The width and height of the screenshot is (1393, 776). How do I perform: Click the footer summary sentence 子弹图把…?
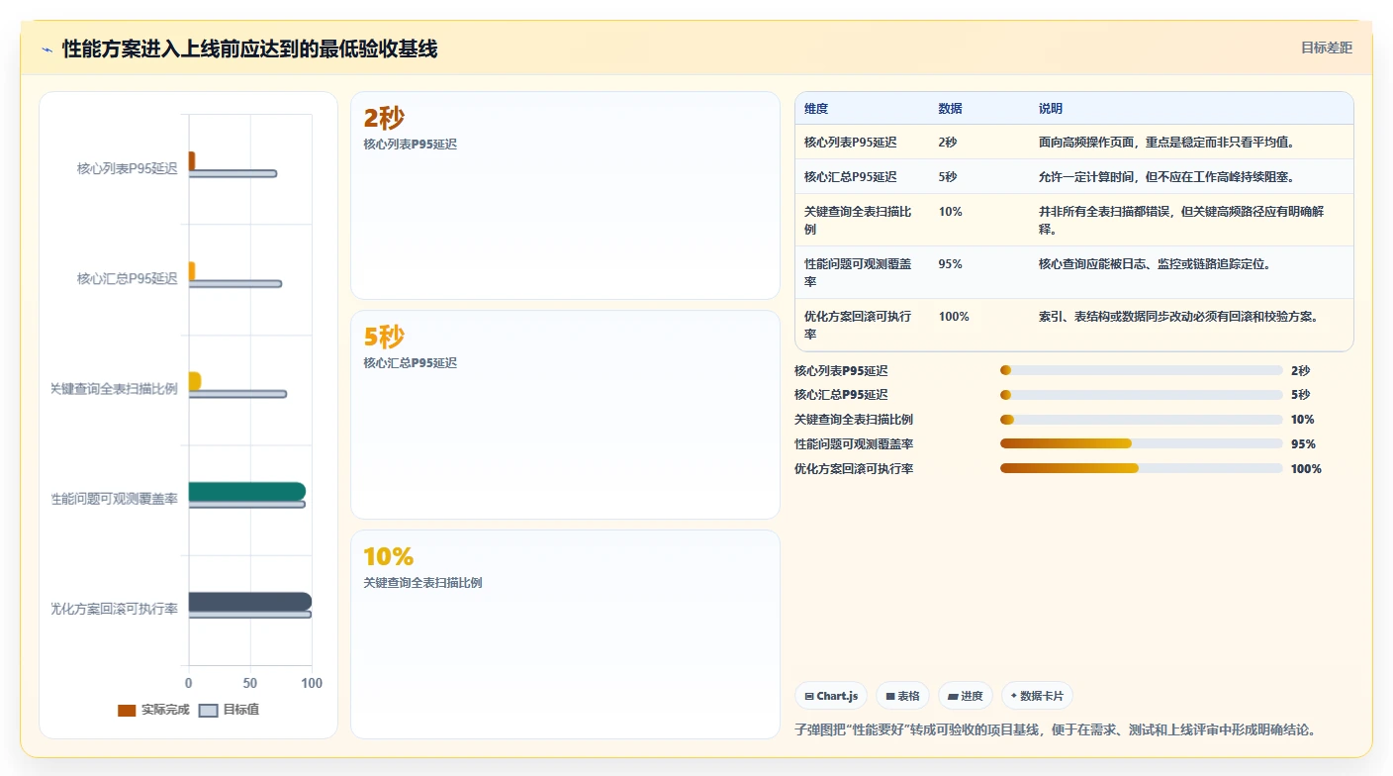click(1055, 729)
